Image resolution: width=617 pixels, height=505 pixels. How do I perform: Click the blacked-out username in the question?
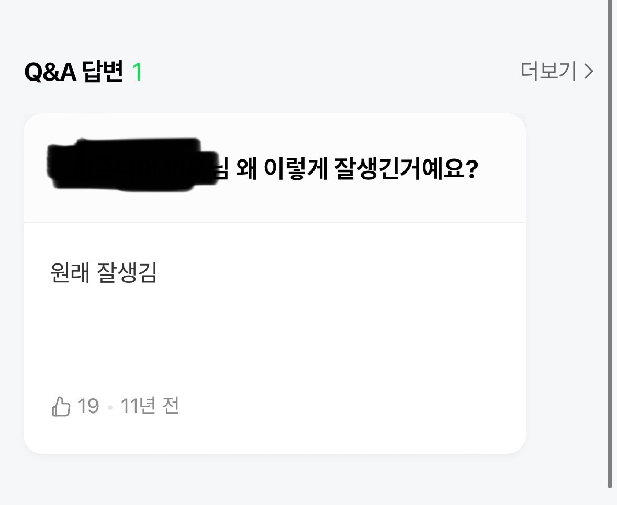(131, 164)
